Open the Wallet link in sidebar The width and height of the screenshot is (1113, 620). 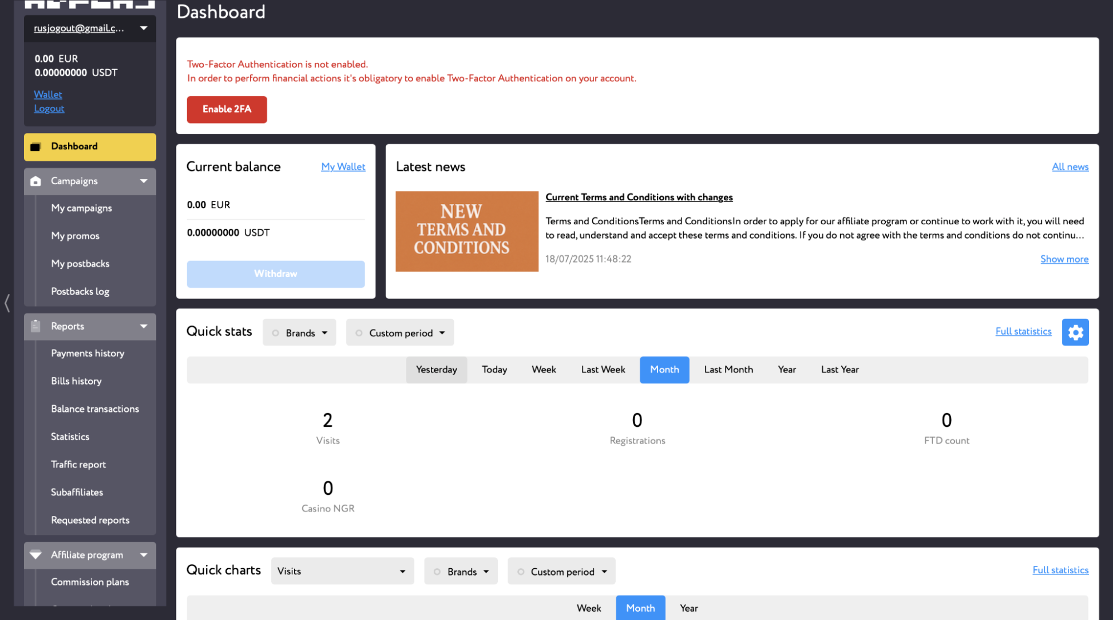tap(48, 95)
